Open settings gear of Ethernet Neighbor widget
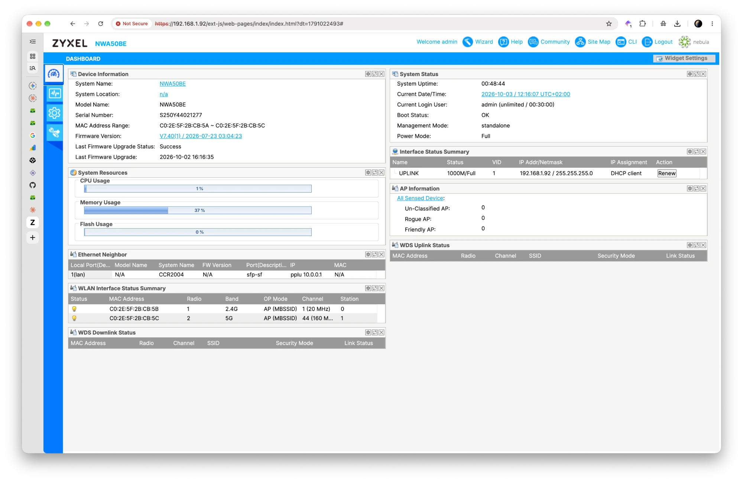Viewport: 743px width, 482px height. [x=368, y=255]
